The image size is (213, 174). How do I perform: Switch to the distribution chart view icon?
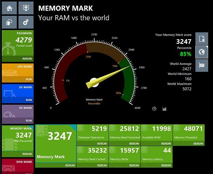tap(164, 109)
